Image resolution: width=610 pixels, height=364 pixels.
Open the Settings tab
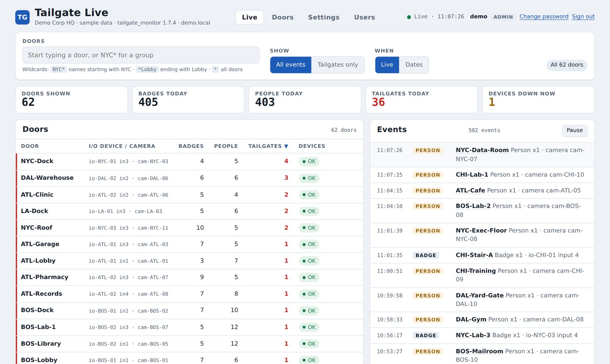point(324,17)
